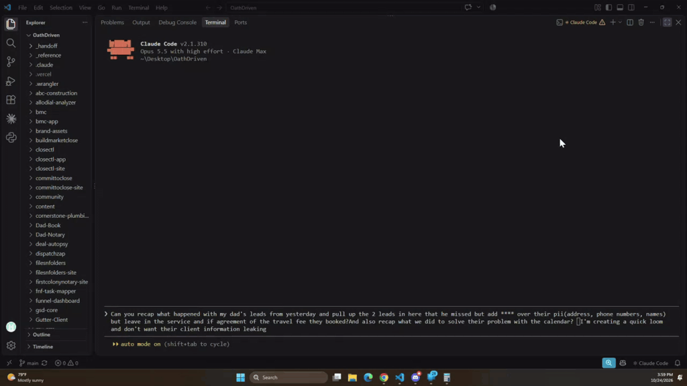This screenshot has height=386, width=687.
Task: Toggle the bottom panel visibility
Action: tap(620, 7)
